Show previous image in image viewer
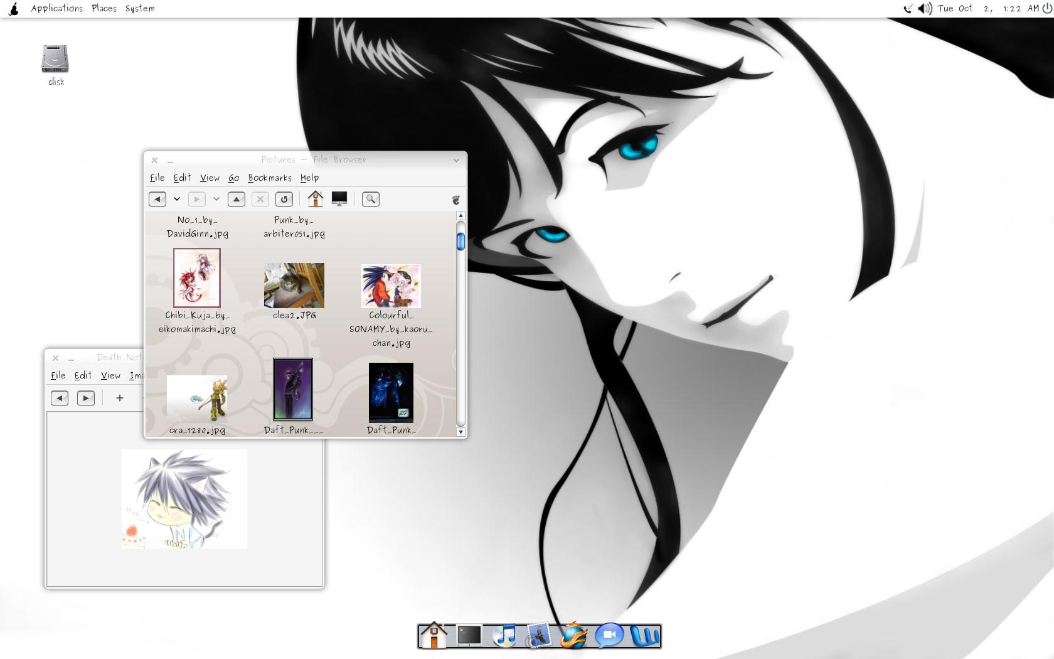Viewport: 1054px width, 659px height. tap(60, 398)
